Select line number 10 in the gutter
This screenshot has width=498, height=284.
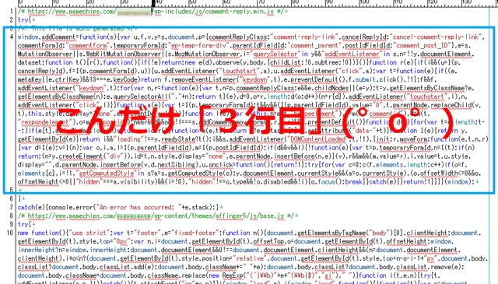(x=10, y=233)
